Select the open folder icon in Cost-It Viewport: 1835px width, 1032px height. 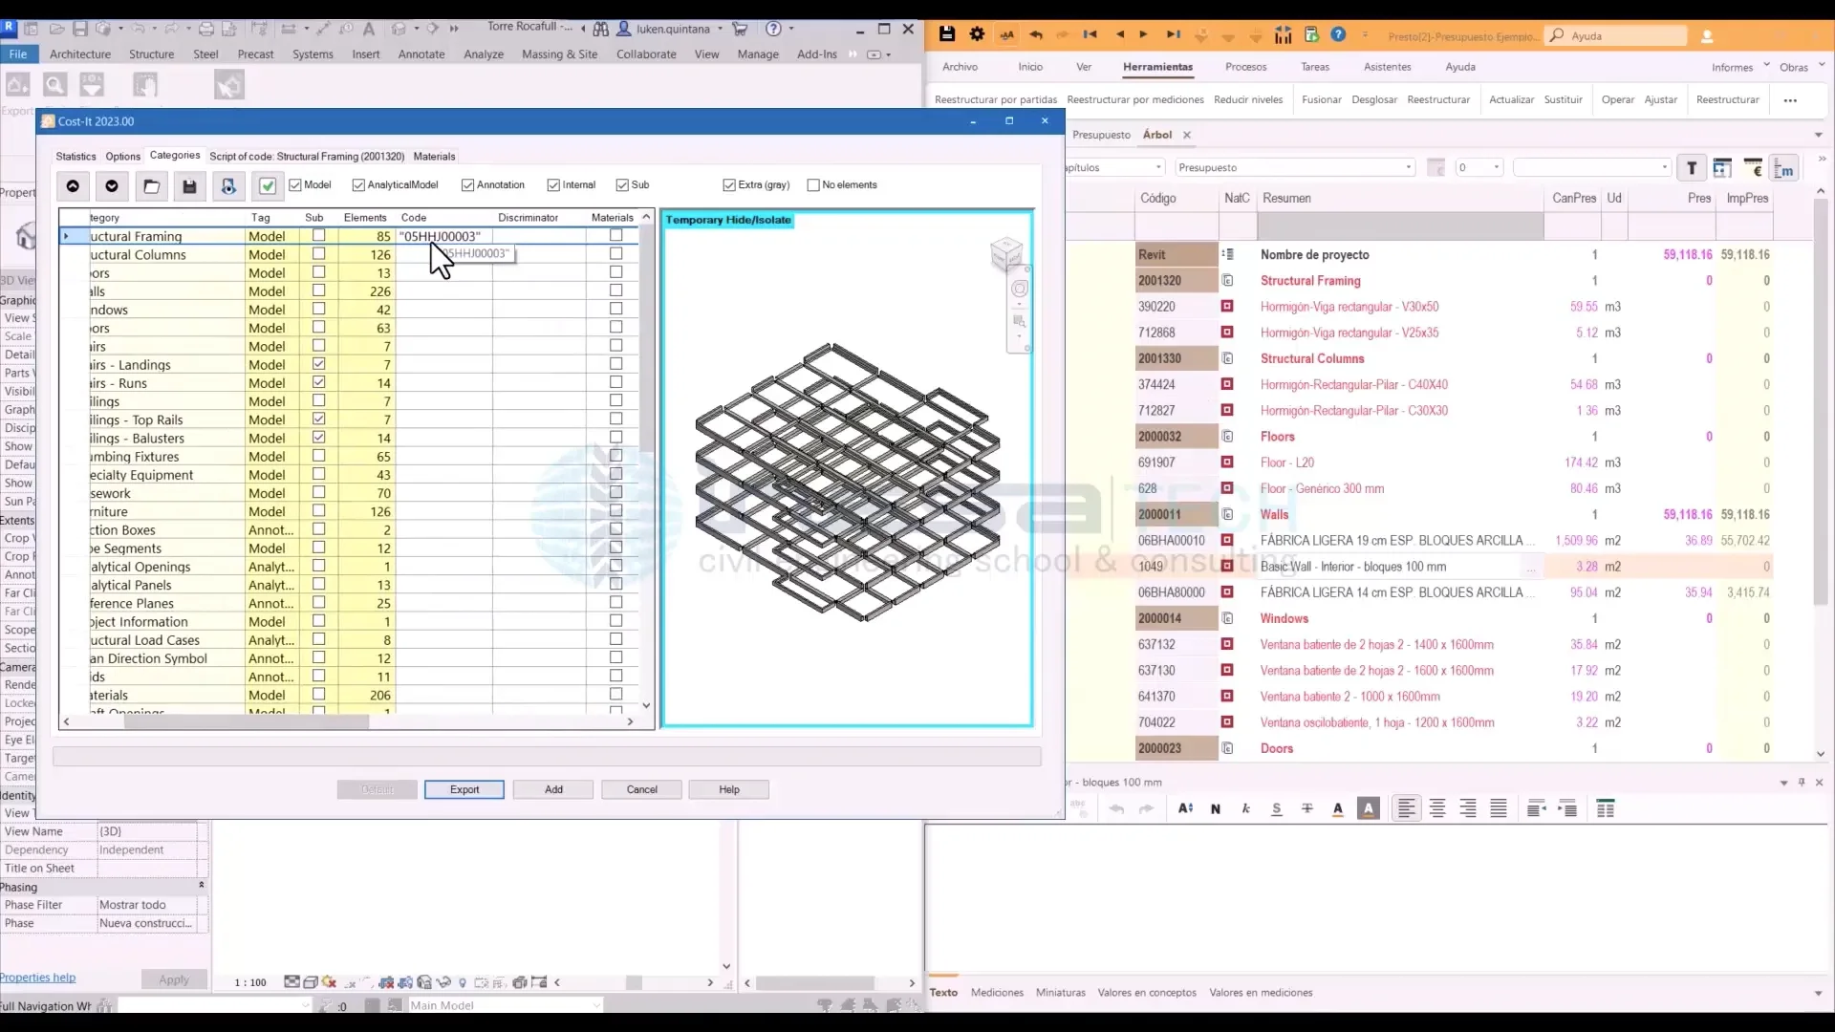151,186
